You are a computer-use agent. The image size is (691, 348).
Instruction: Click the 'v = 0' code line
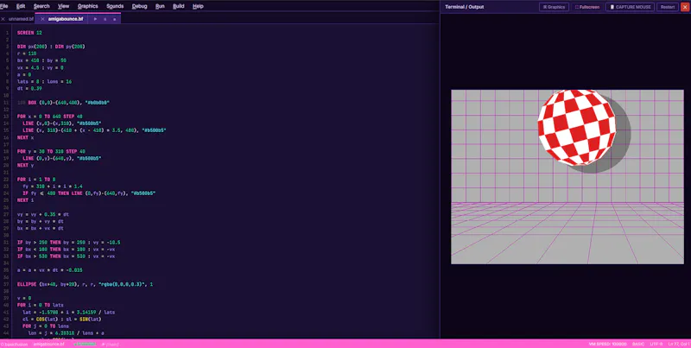24,298
